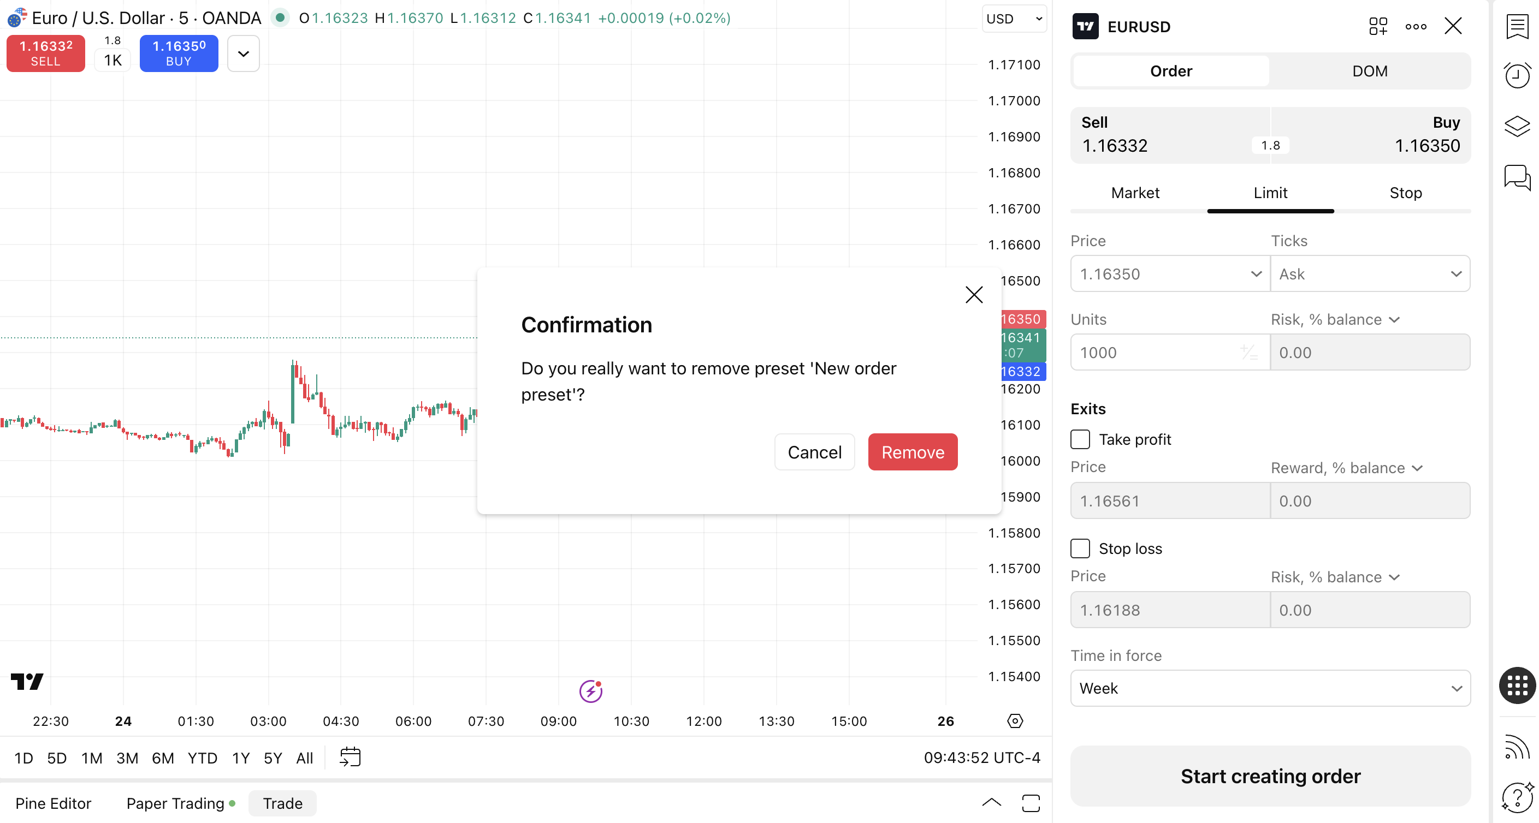Viewport: 1539px width, 823px height.
Task: Select the Stop order type tab
Action: coord(1405,193)
